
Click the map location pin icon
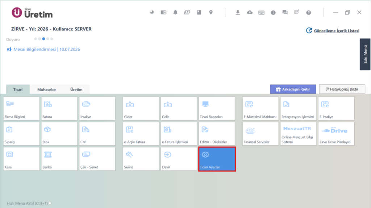tap(211, 12)
